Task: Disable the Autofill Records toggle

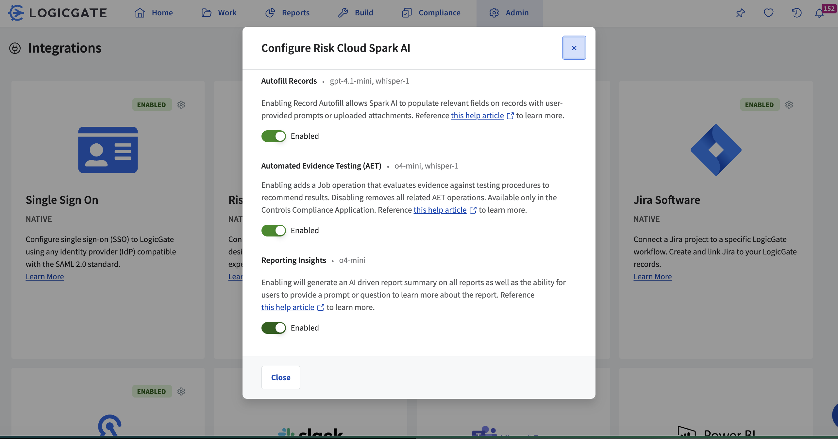Action: tap(274, 136)
